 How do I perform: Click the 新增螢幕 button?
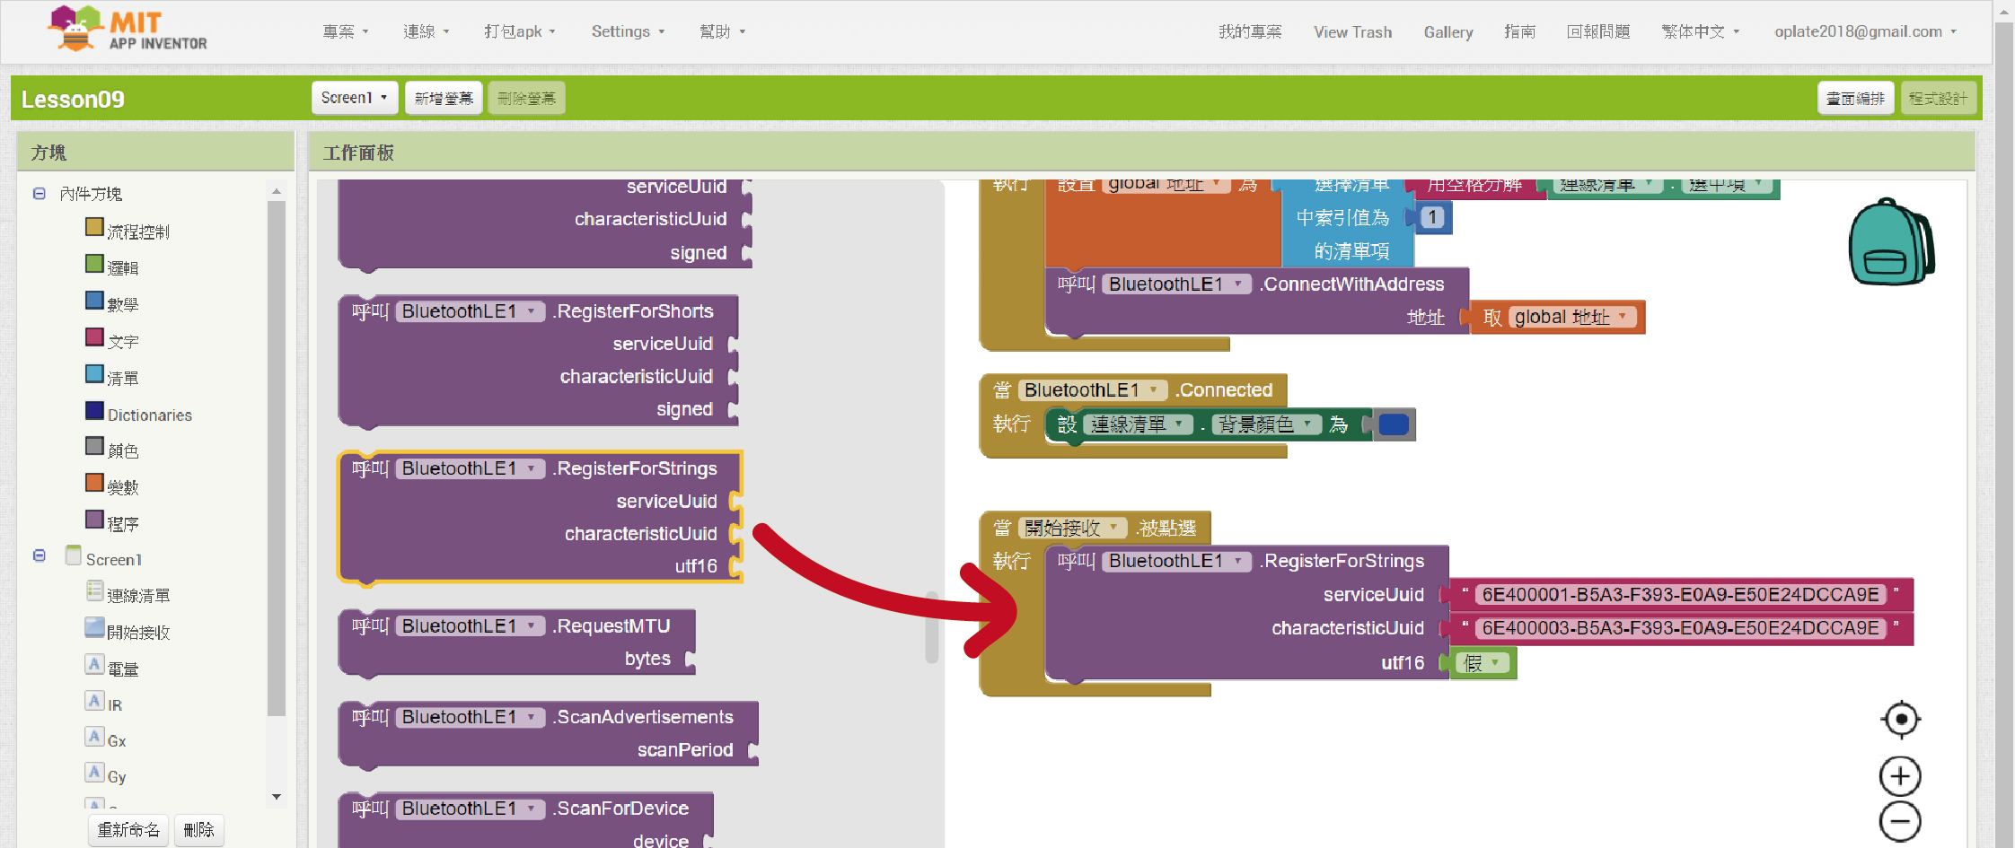(444, 98)
